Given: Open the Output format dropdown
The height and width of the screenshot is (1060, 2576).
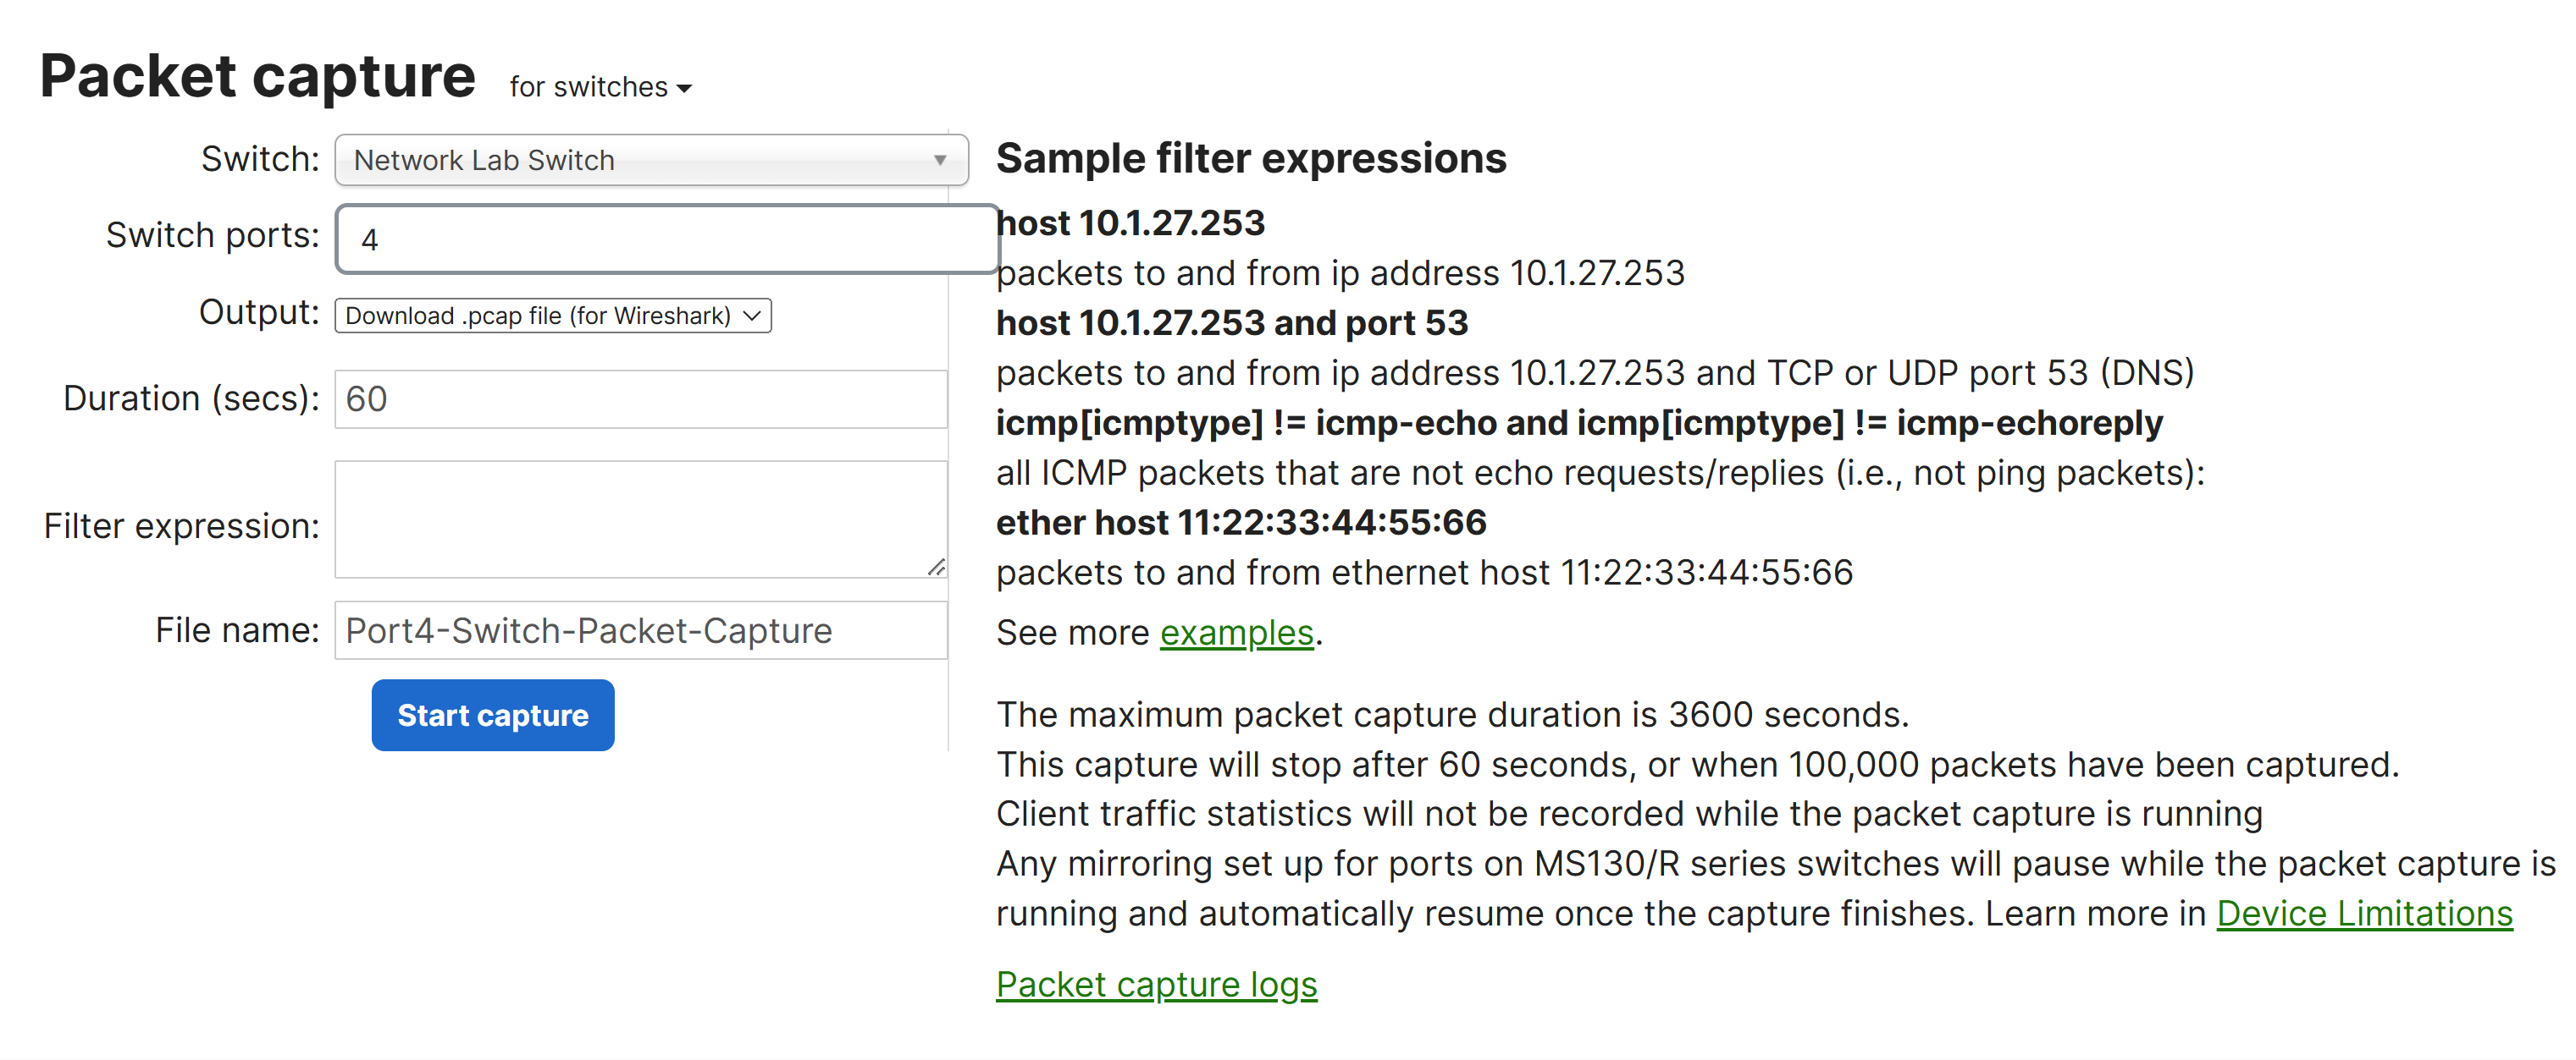Looking at the screenshot, I should (553, 316).
